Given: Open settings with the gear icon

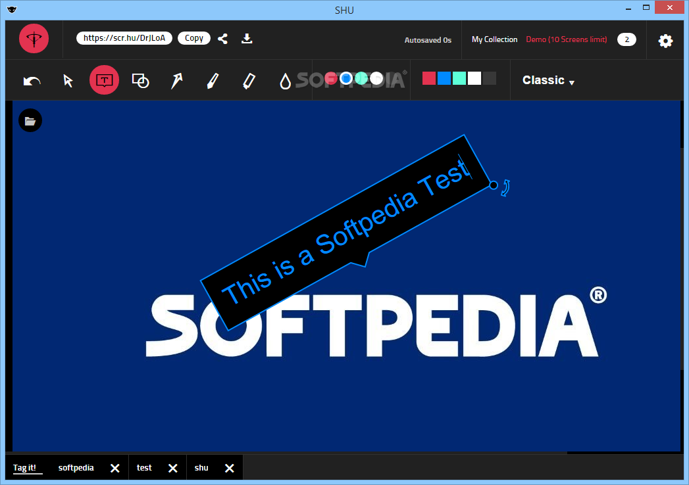Looking at the screenshot, I should point(665,41).
